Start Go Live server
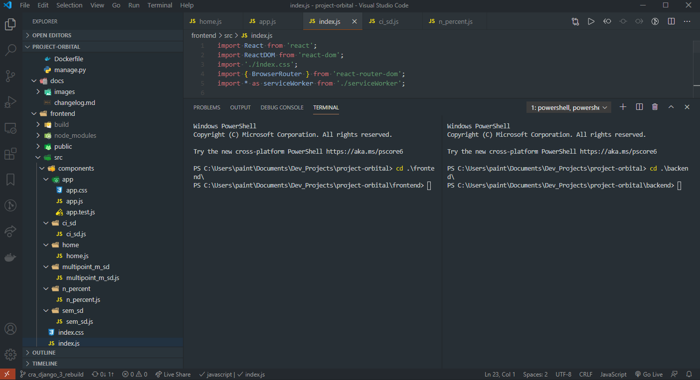The image size is (700, 380). point(649,375)
